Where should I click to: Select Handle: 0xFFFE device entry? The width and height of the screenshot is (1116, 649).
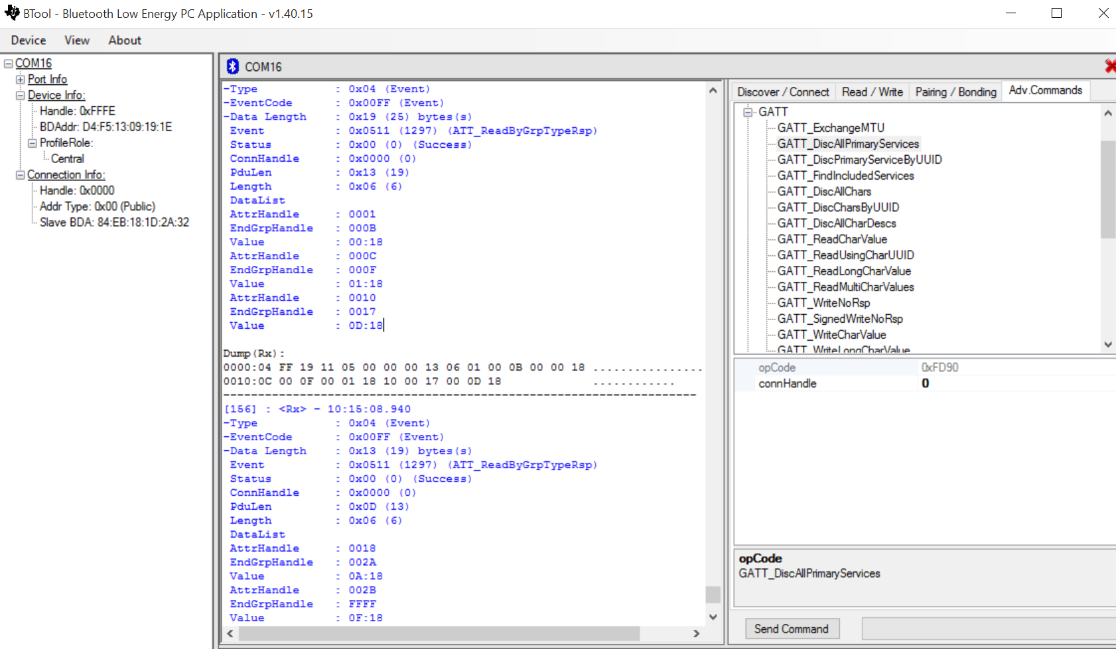coord(77,111)
